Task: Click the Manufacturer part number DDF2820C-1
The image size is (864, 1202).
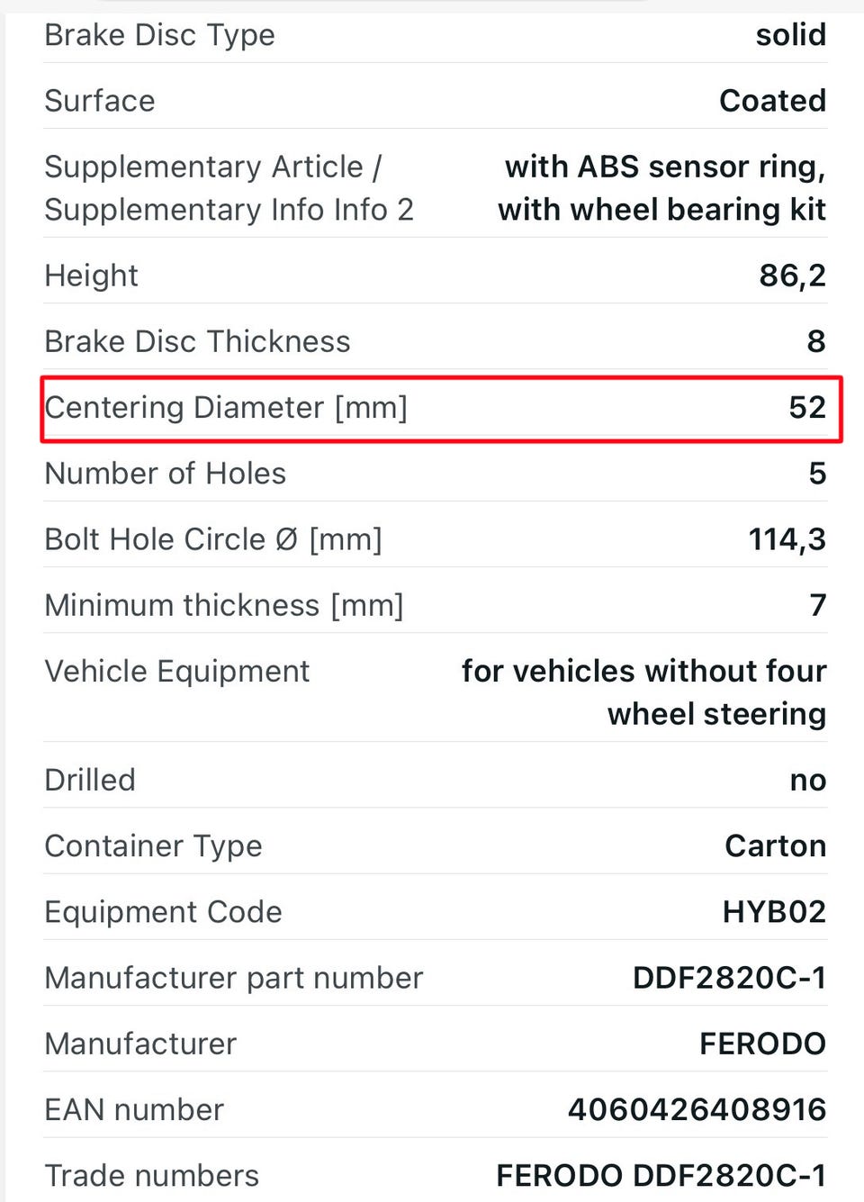Action: coord(729,978)
